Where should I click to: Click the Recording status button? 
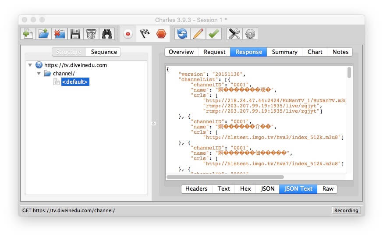[346, 210]
